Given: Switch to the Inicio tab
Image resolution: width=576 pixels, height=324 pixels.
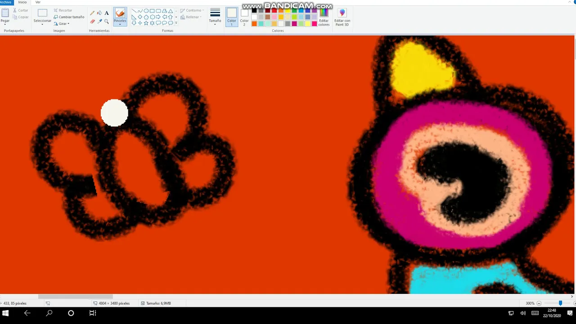Looking at the screenshot, I should [x=22, y=2].
